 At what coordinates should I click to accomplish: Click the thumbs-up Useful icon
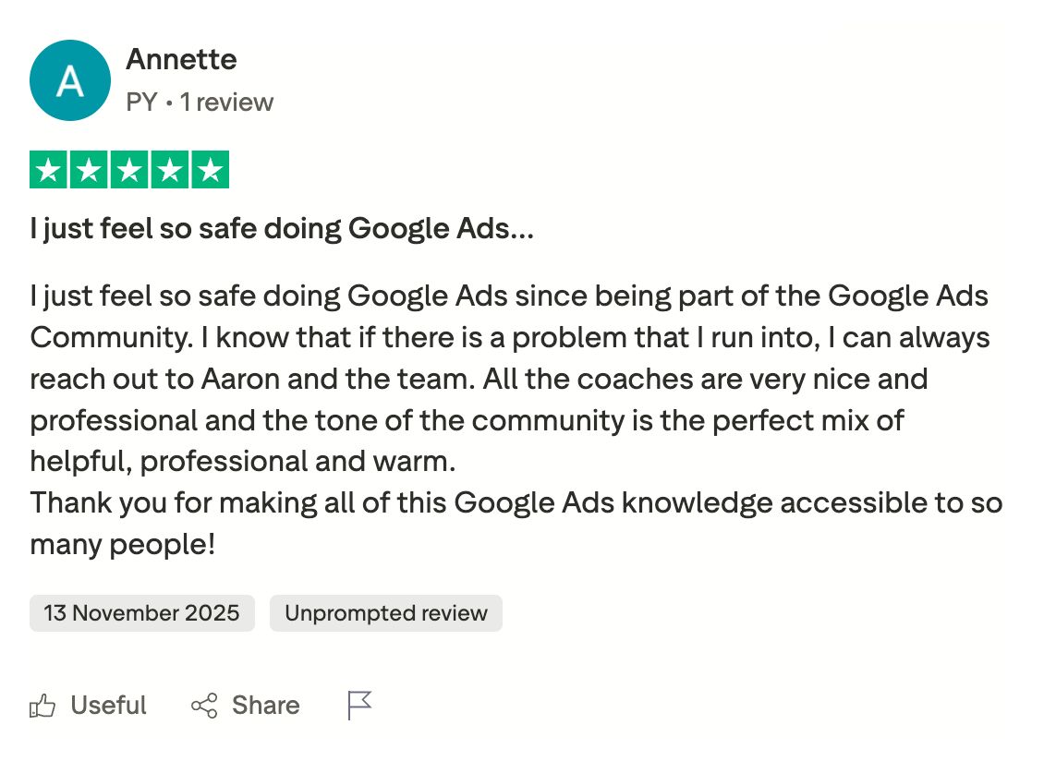[42, 707]
